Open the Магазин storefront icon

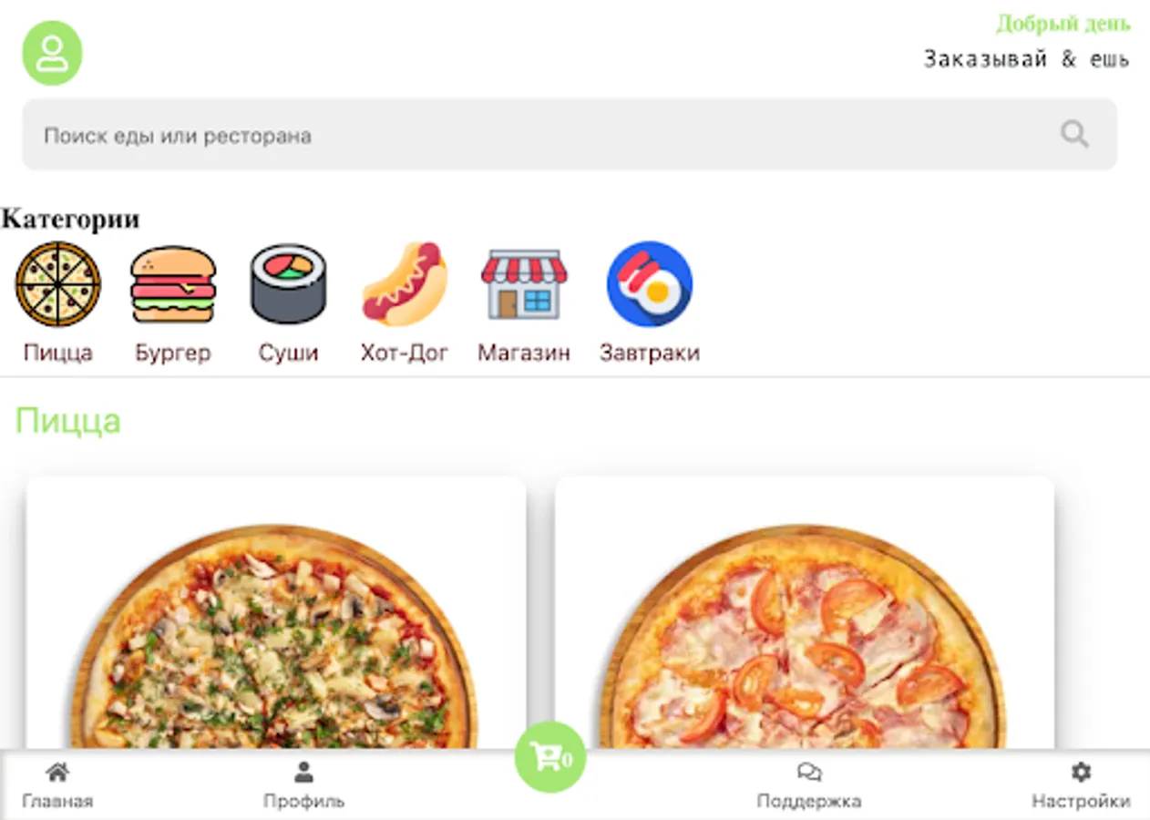coord(524,283)
